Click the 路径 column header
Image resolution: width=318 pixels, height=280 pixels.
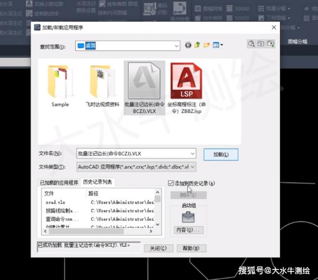pos(93,193)
